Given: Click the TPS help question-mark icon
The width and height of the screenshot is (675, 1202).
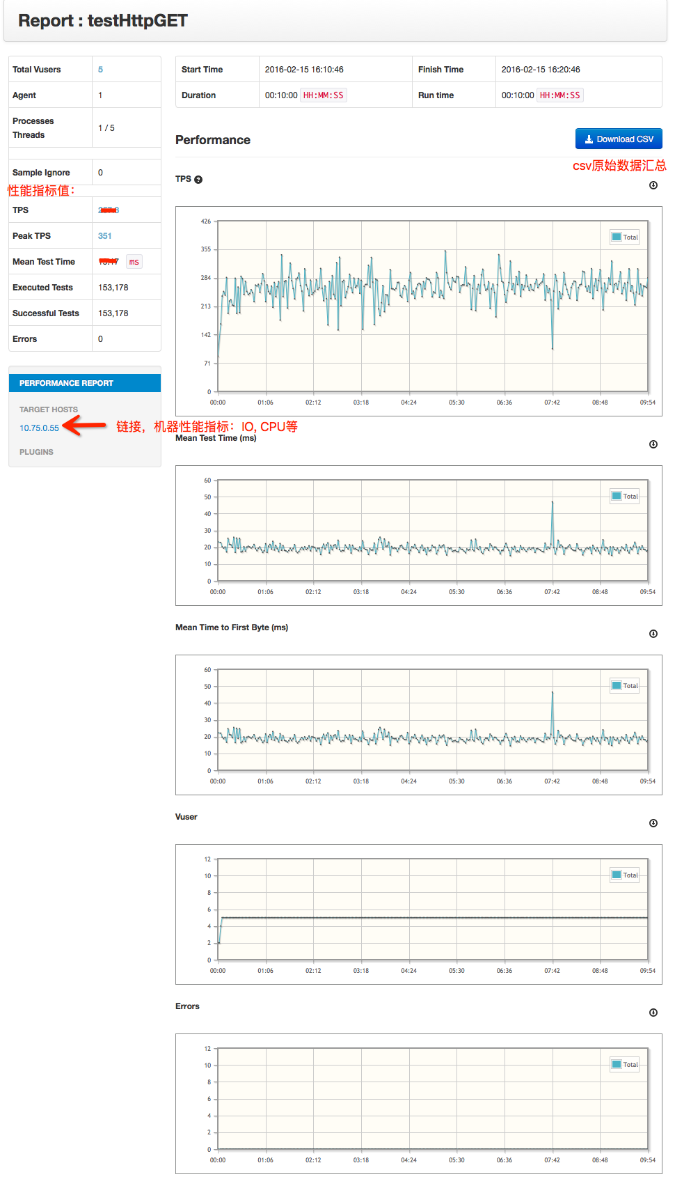Looking at the screenshot, I should [x=198, y=180].
